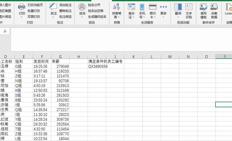Image resolution: width=232 pixels, height=141 pixels.
Task: Click the 文字识别 OCR icon
Action: click(189, 7)
